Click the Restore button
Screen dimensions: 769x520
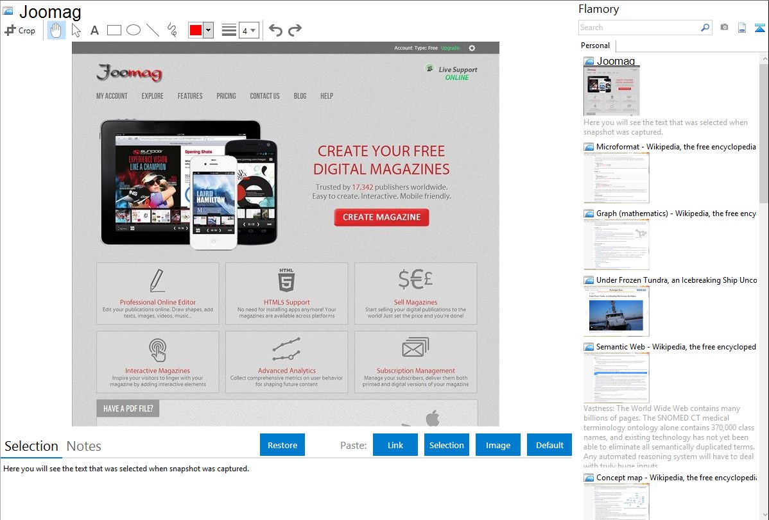282,445
